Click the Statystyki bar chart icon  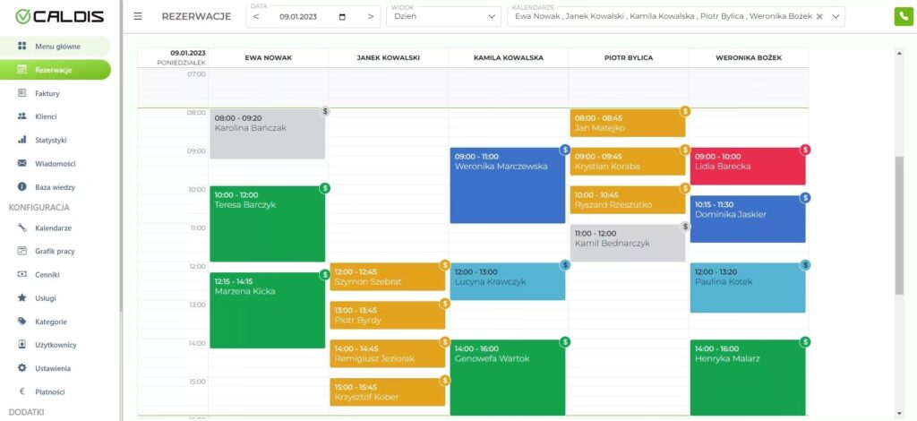click(x=22, y=140)
